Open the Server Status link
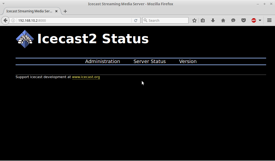The width and height of the screenshot is (275, 161). [x=150, y=61]
